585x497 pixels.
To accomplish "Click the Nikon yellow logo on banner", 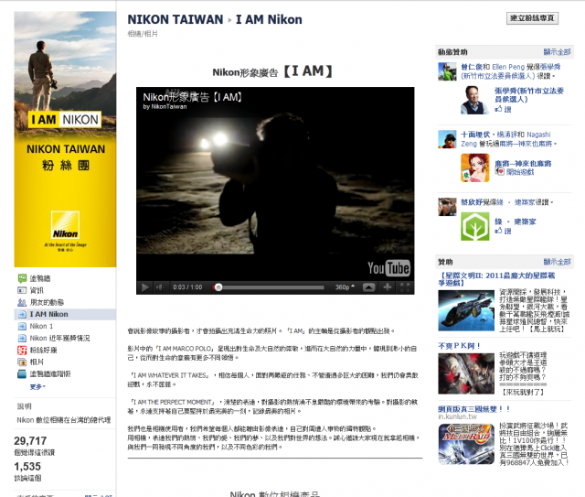I will click(x=65, y=225).
